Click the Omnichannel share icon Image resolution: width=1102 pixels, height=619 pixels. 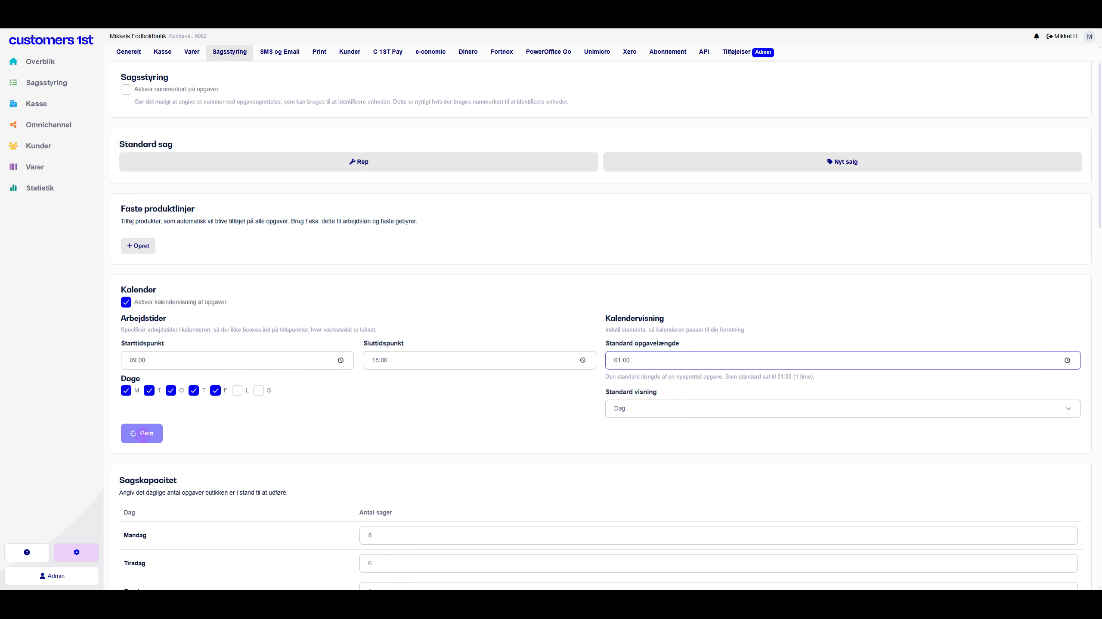(x=13, y=125)
